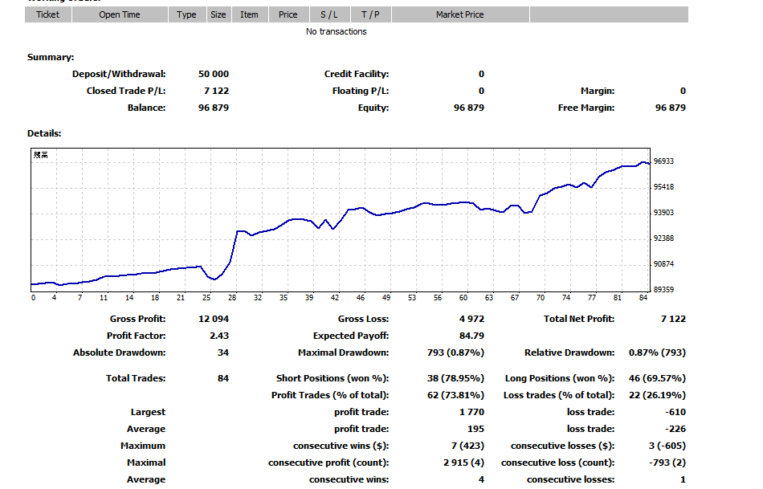Click the No transactions text
The height and width of the screenshot is (489, 763).
pos(337,31)
